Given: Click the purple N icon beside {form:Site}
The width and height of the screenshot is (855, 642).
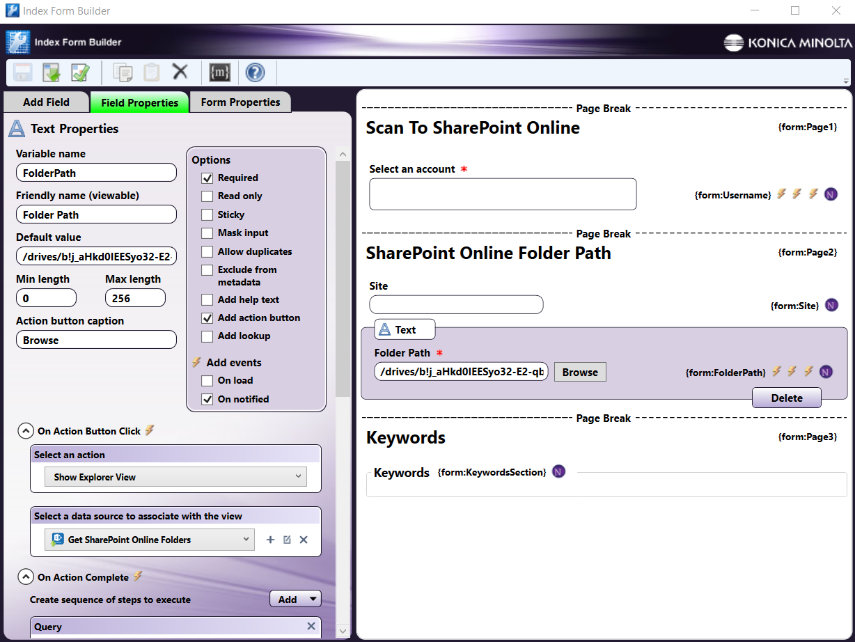Looking at the screenshot, I should click(831, 305).
